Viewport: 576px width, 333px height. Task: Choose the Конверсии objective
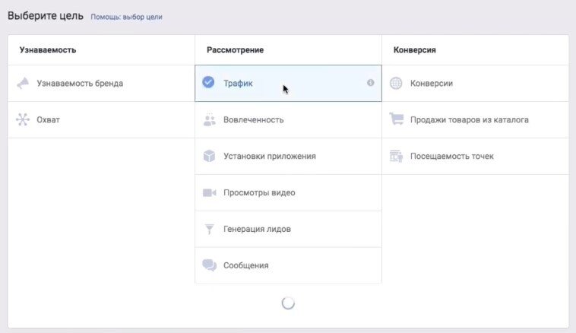tap(476, 84)
